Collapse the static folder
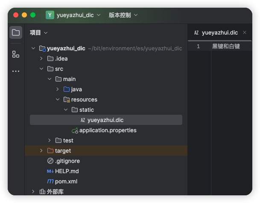The image size is (260, 203). point(66,110)
